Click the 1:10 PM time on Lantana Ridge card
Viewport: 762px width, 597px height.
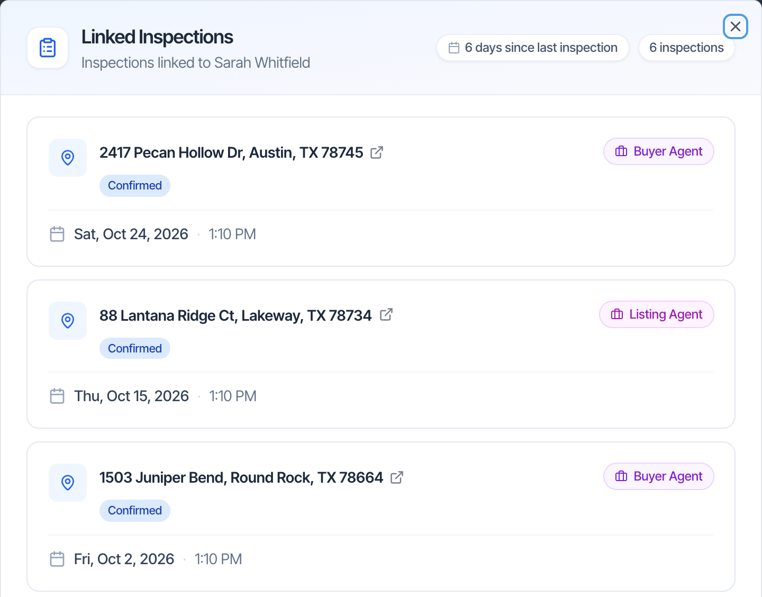[x=233, y=396]
